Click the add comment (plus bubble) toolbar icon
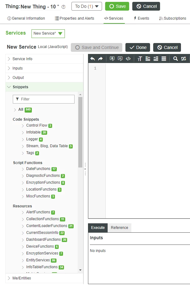The image size is (190, 286). click(112, 59)
